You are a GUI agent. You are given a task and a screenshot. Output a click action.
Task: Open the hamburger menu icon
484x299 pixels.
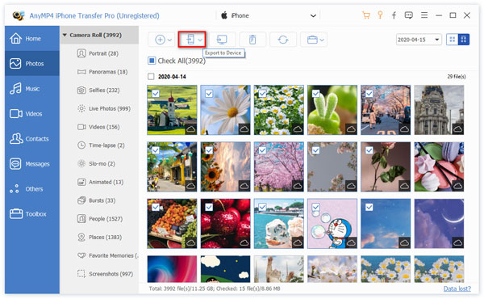(424, 15)
